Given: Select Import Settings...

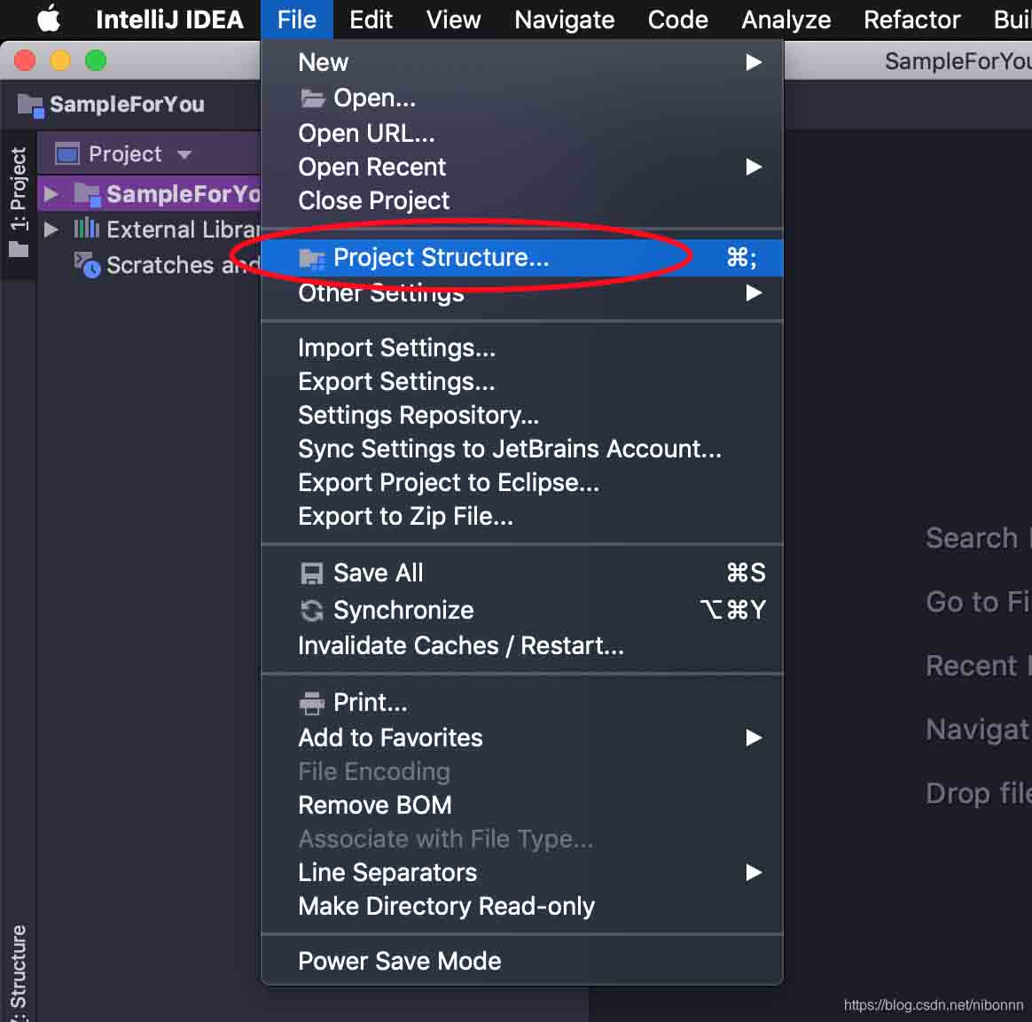Looking at the screenshot, I should (x=522, y=348).
